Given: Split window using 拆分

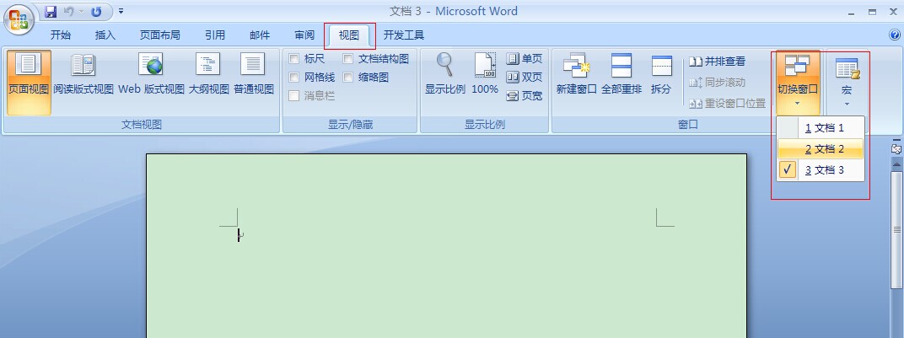Looking at the screenshot, I should click(x=661, y=73).
